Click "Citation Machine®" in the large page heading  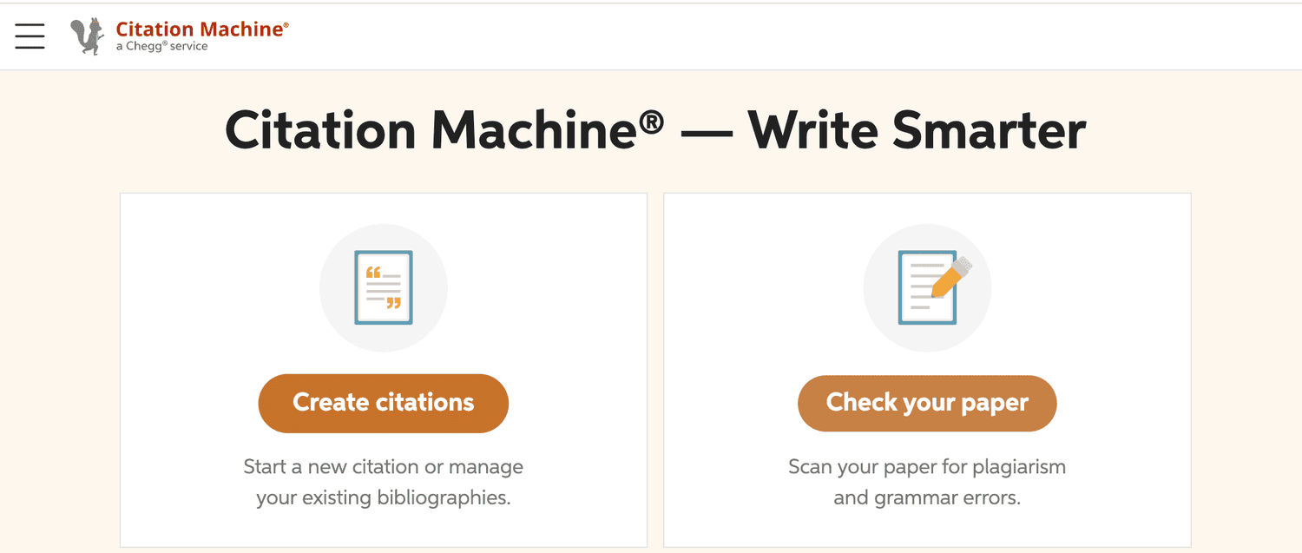coord(444,131)
